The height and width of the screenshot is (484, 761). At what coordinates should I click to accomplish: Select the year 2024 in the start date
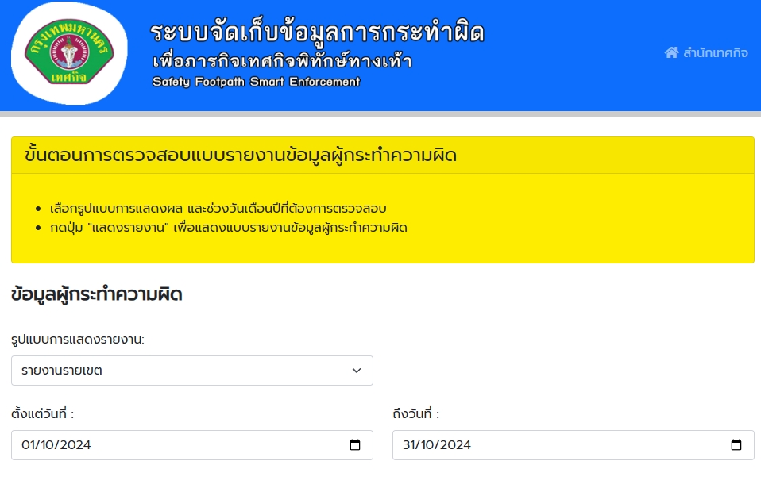click(x=75, y=445)
